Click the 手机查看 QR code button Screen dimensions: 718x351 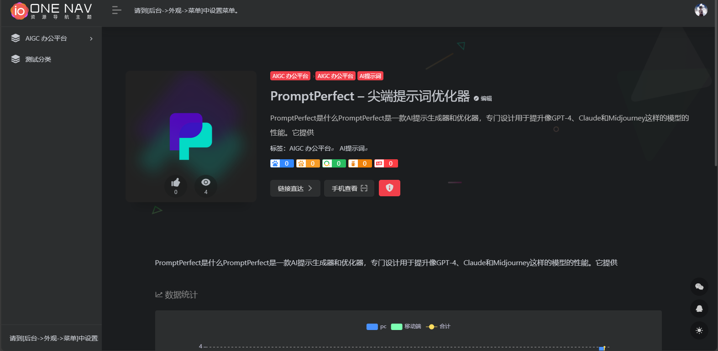pos(349,188)
